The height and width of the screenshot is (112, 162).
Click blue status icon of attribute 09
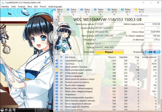click(x=57, y=76)
